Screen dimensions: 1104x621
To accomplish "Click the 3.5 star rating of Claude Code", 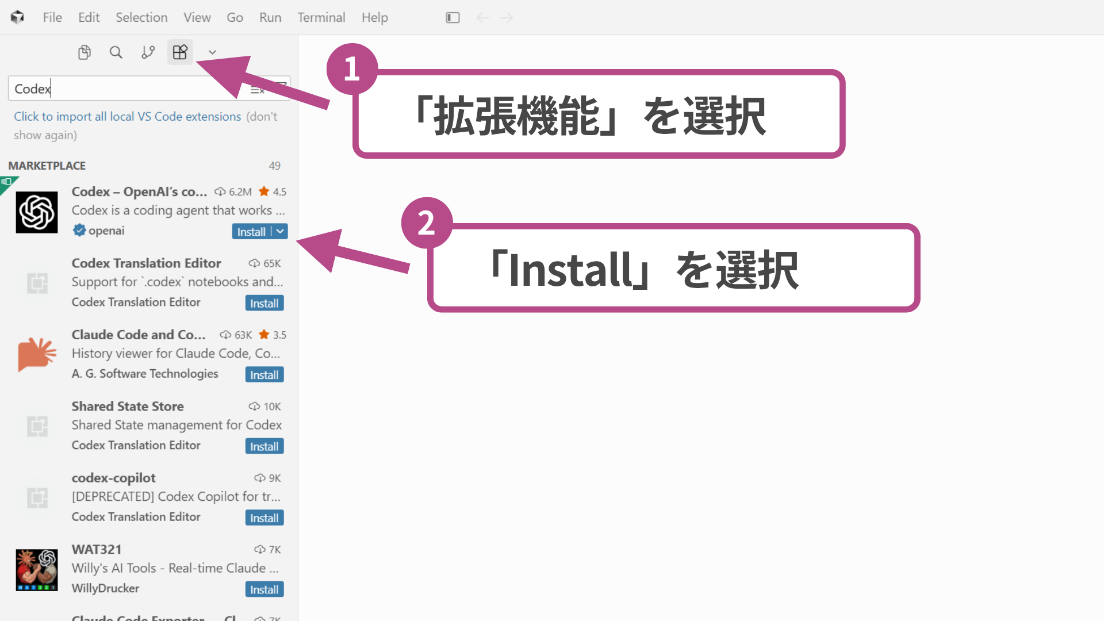I will pos(273,335).
